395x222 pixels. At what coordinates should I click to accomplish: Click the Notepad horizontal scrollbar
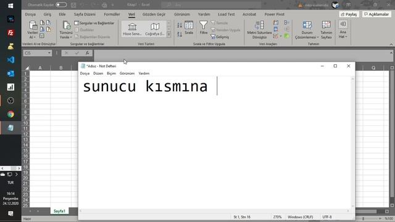pyautogui.click(x=214, y=211)
